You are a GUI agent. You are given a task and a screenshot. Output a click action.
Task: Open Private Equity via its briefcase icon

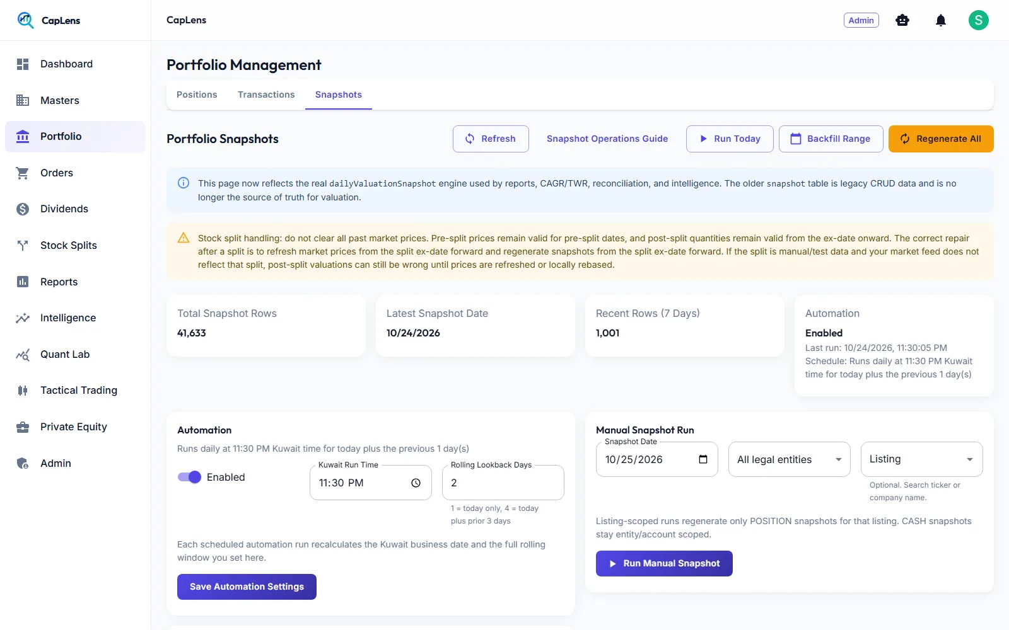point(23,427)
